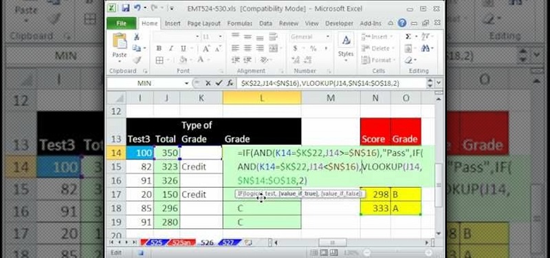Image resolution: width=550 pixels, height=258 pixels.
Task: Open the Name Box dropdown arrow
Action: click(x=186, y=83)
